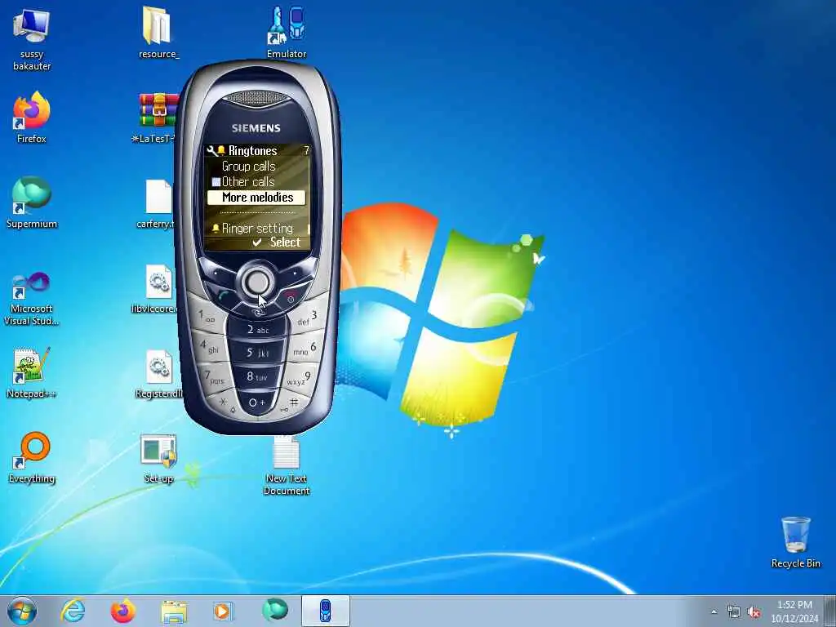Image resolution: width=836 pixels, height=627 pixels.
Task: Launch the Supermium desktop shortcut
Action: click(32, 202)
